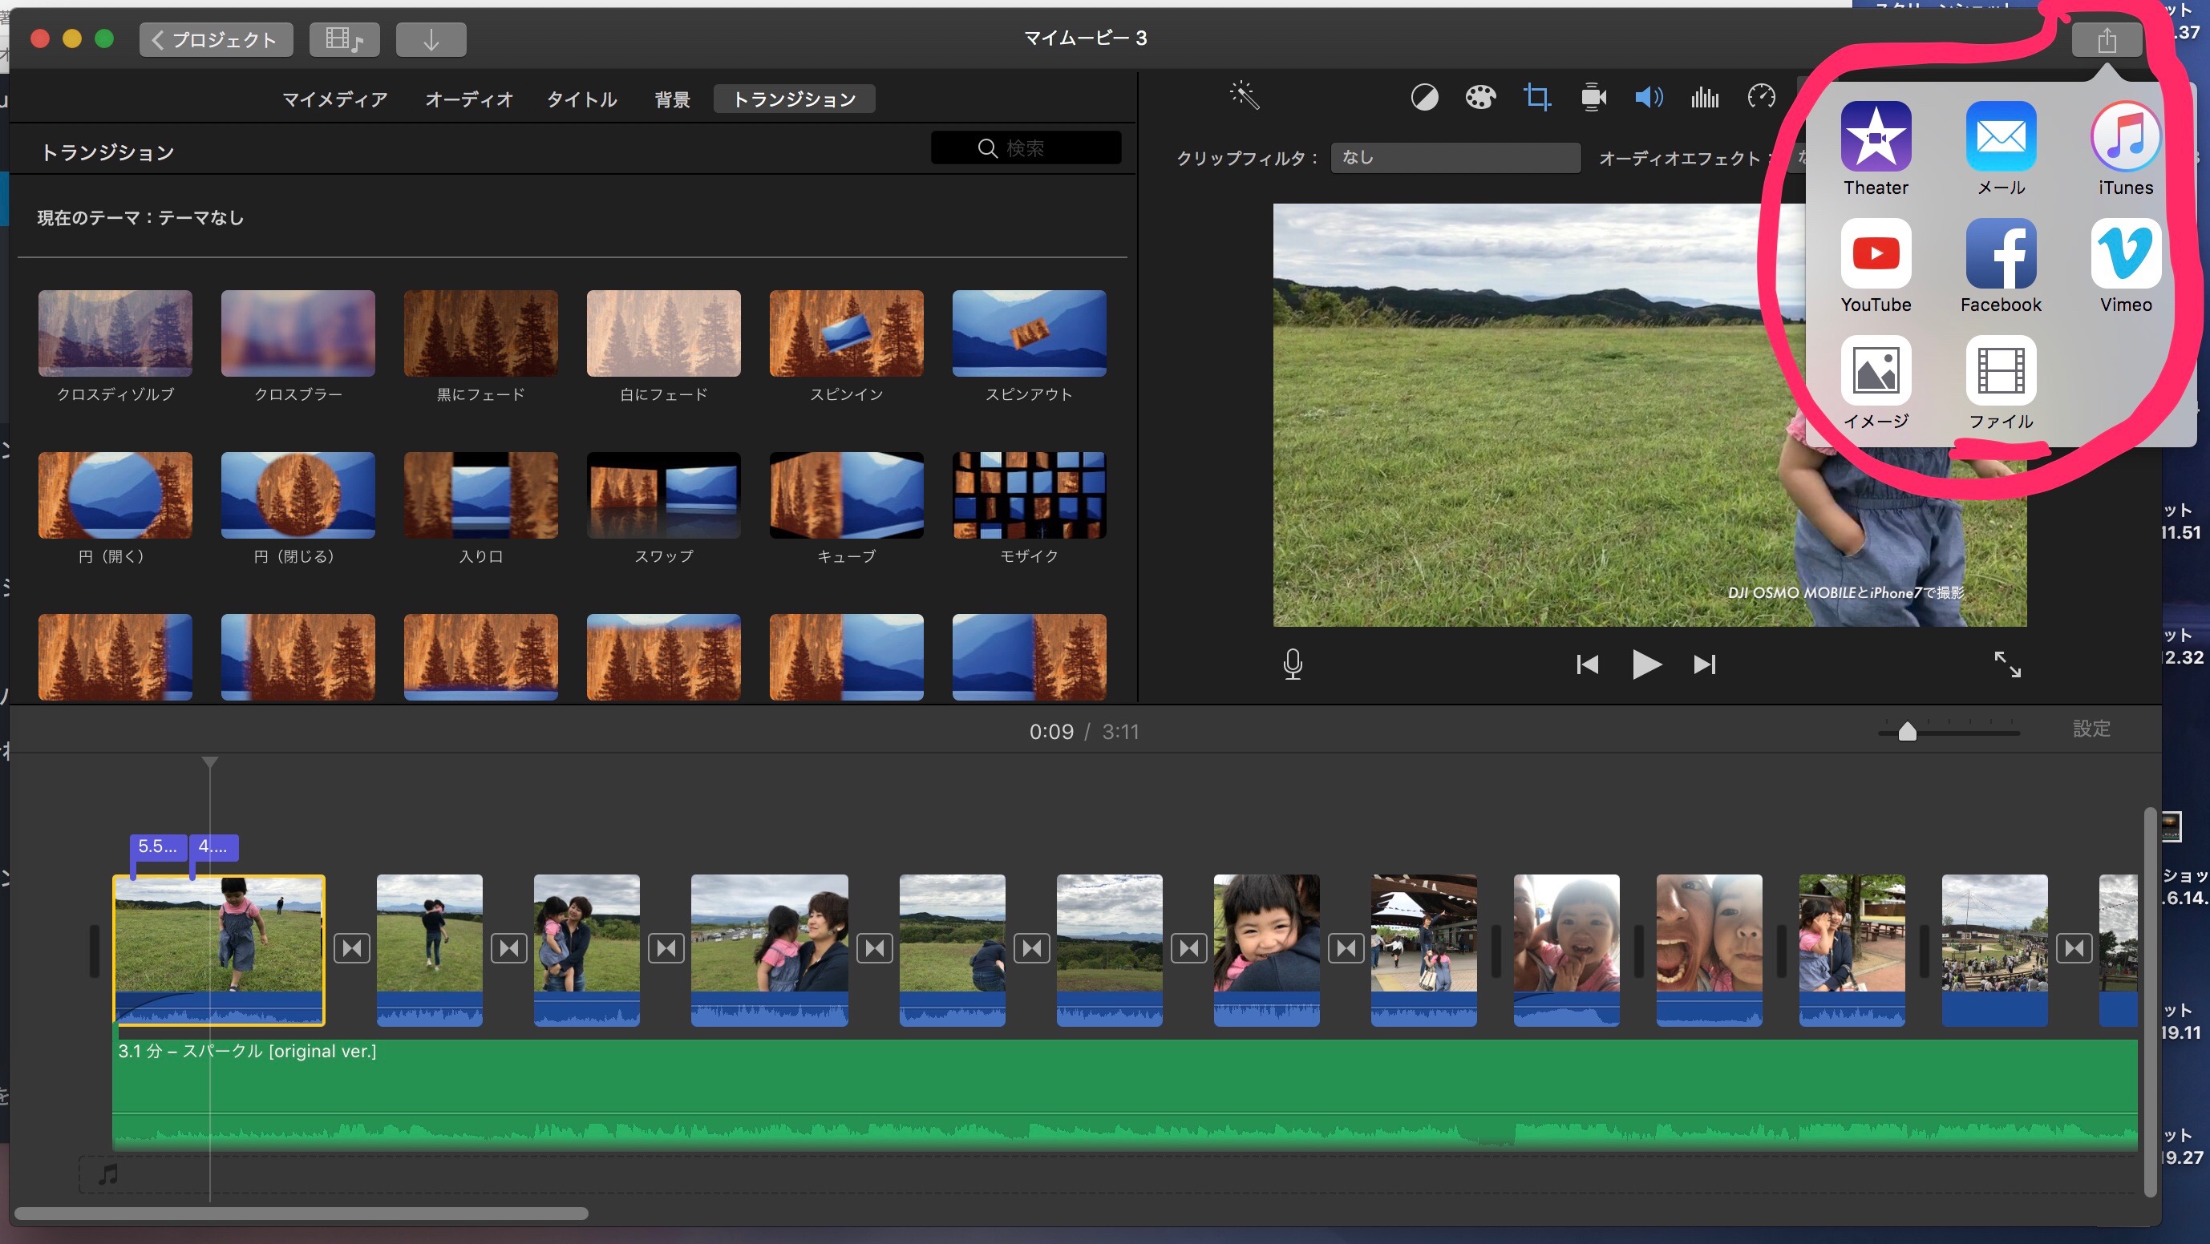The height and width of the screenshot is (1244, 2210).
Task: Select the クロスディゾルブ transition
Action: [x=115, y=333]
